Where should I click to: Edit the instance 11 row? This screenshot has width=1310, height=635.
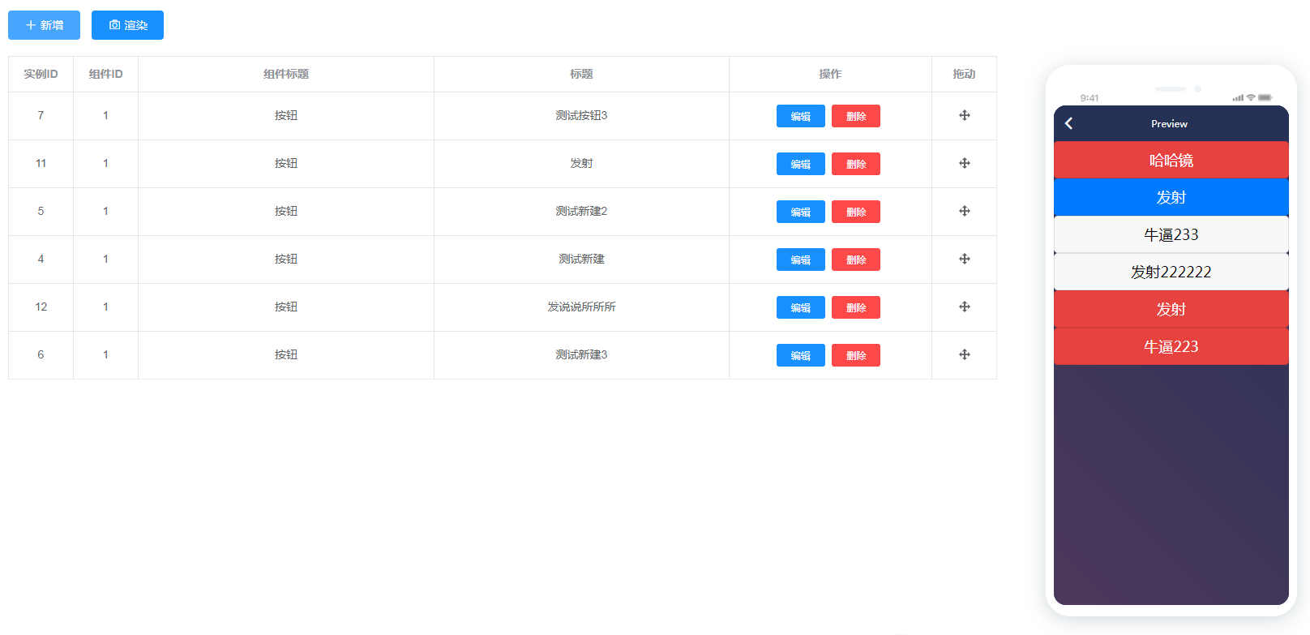(x=800, y=164)
